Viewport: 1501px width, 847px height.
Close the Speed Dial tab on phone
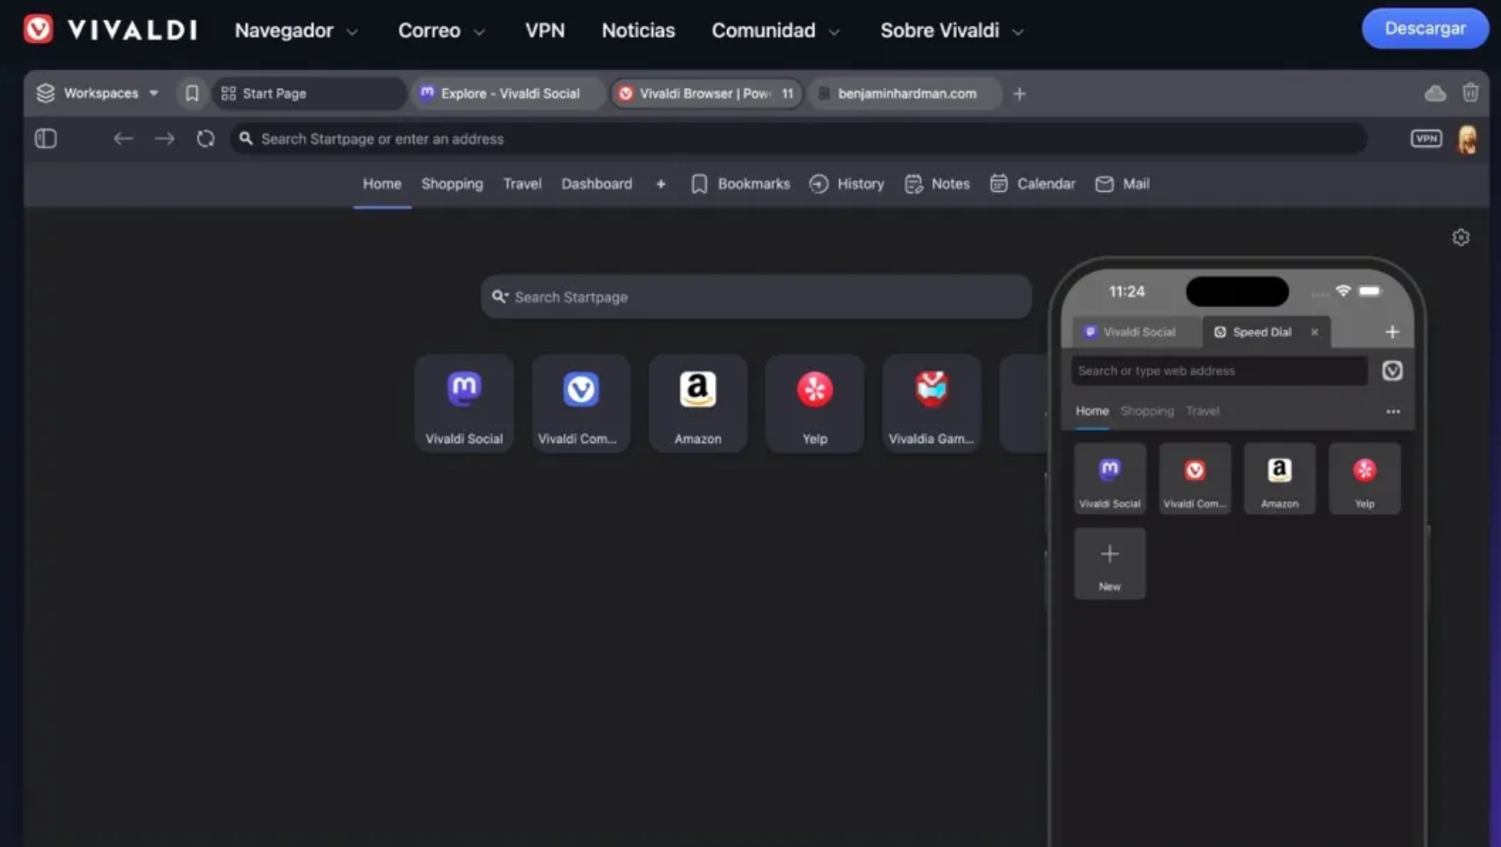(1315, 332)
